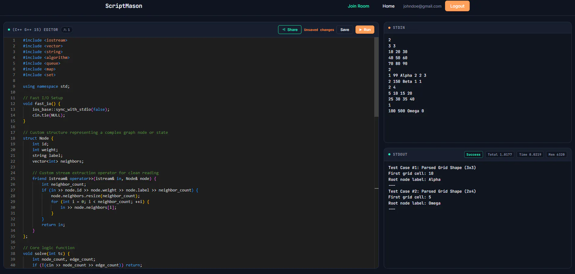The width and height of the screenshot is (575, 274).
Task: Save the current code
Action: [x=345, y=30]
